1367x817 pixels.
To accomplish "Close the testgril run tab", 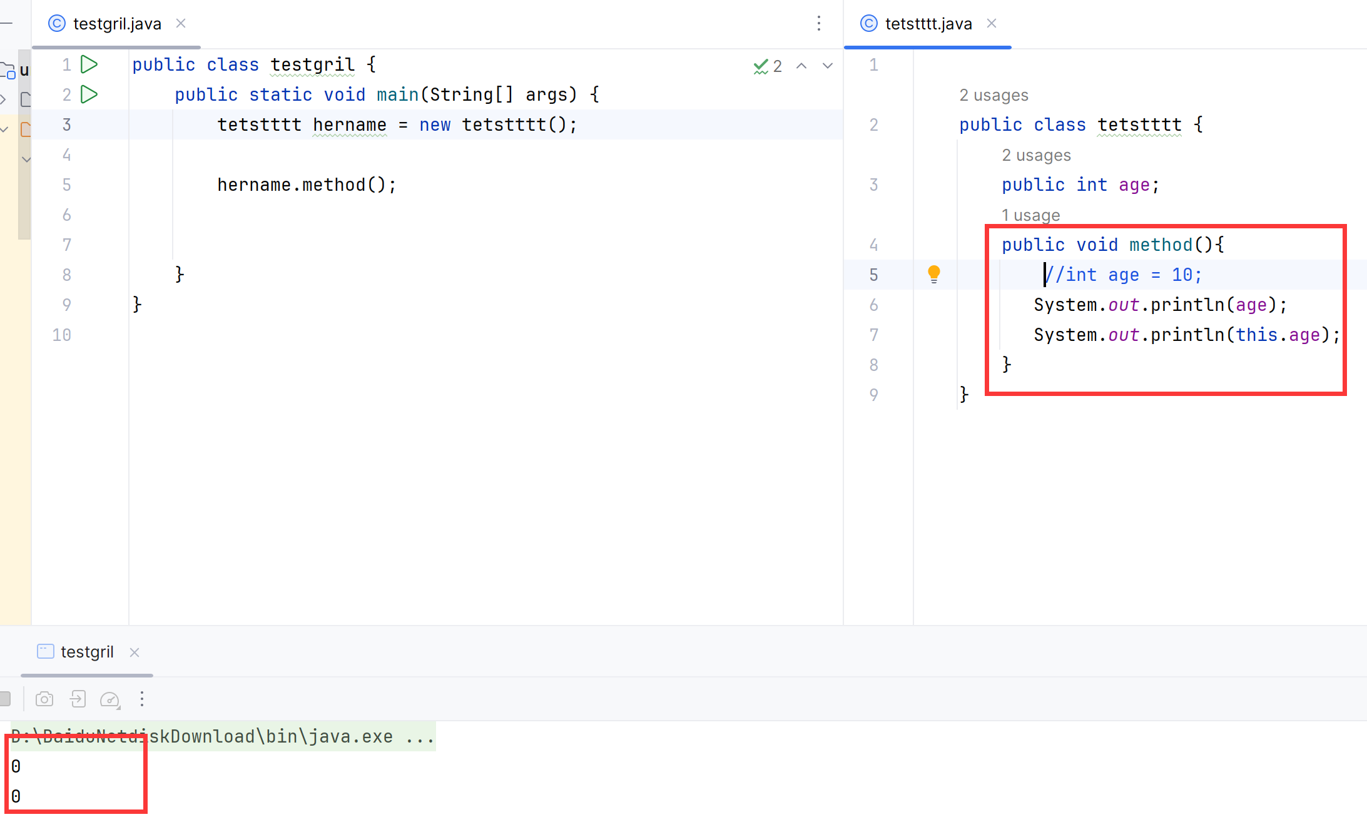I will click(135, 652).
